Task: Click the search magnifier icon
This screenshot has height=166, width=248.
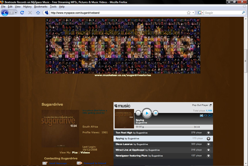Action: [243, 13]
